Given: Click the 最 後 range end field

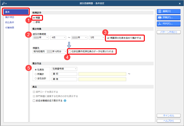Looking at the screenshot, I should 64,79.
